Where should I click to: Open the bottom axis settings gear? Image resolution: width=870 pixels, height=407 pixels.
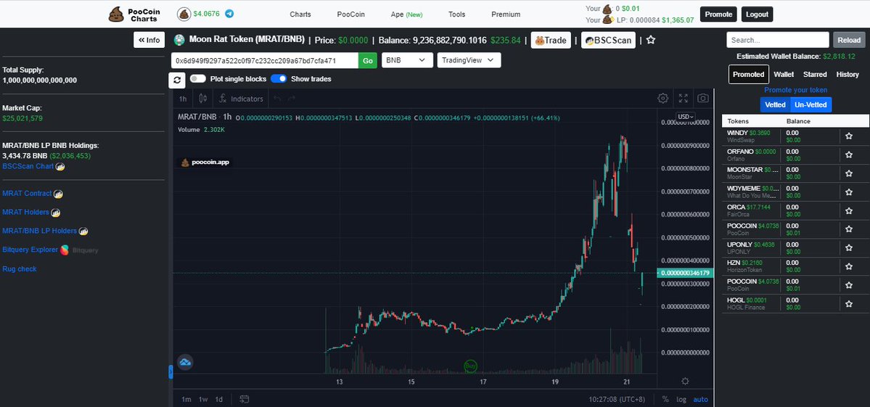point(685,381)
